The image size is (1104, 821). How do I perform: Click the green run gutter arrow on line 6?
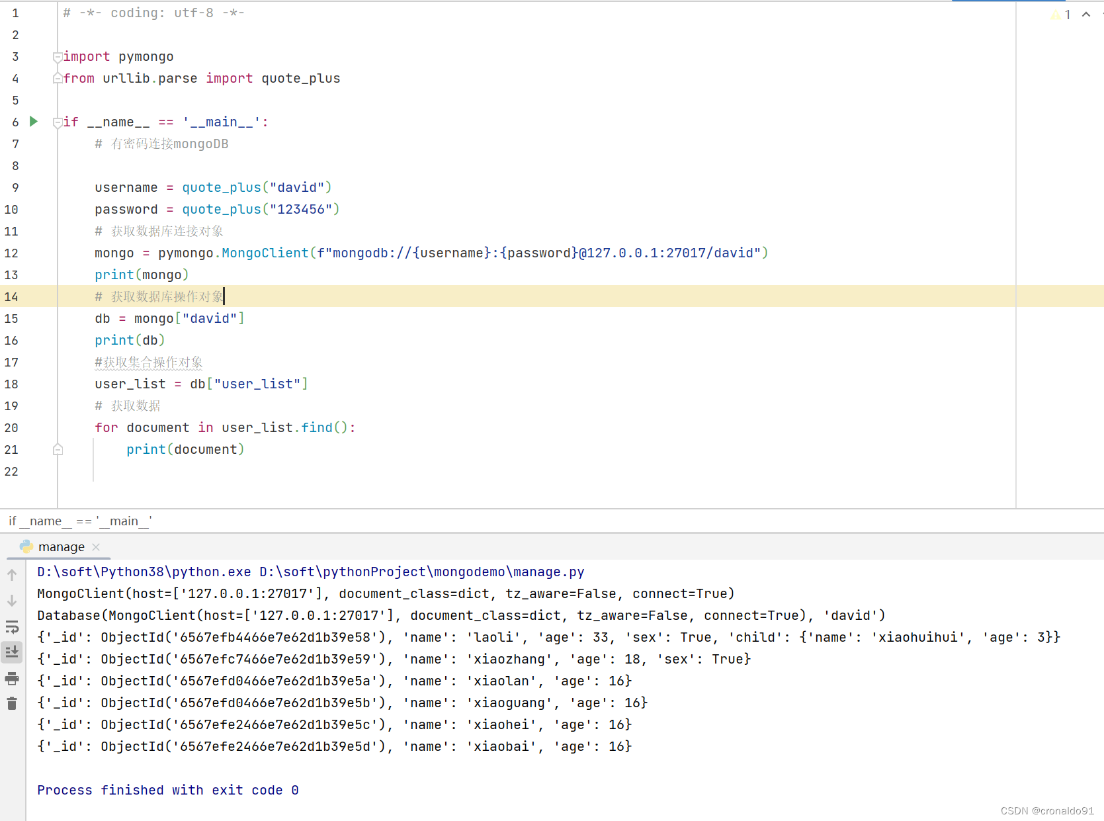click(34, 122)
